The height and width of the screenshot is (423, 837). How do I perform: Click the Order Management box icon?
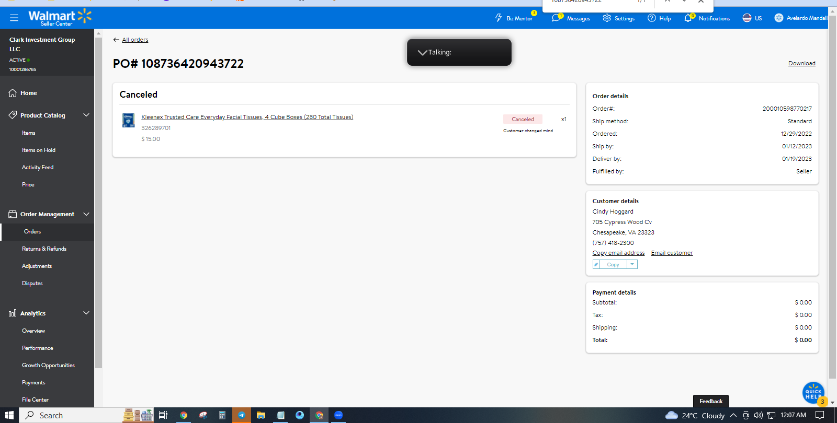tap(13, 214)
